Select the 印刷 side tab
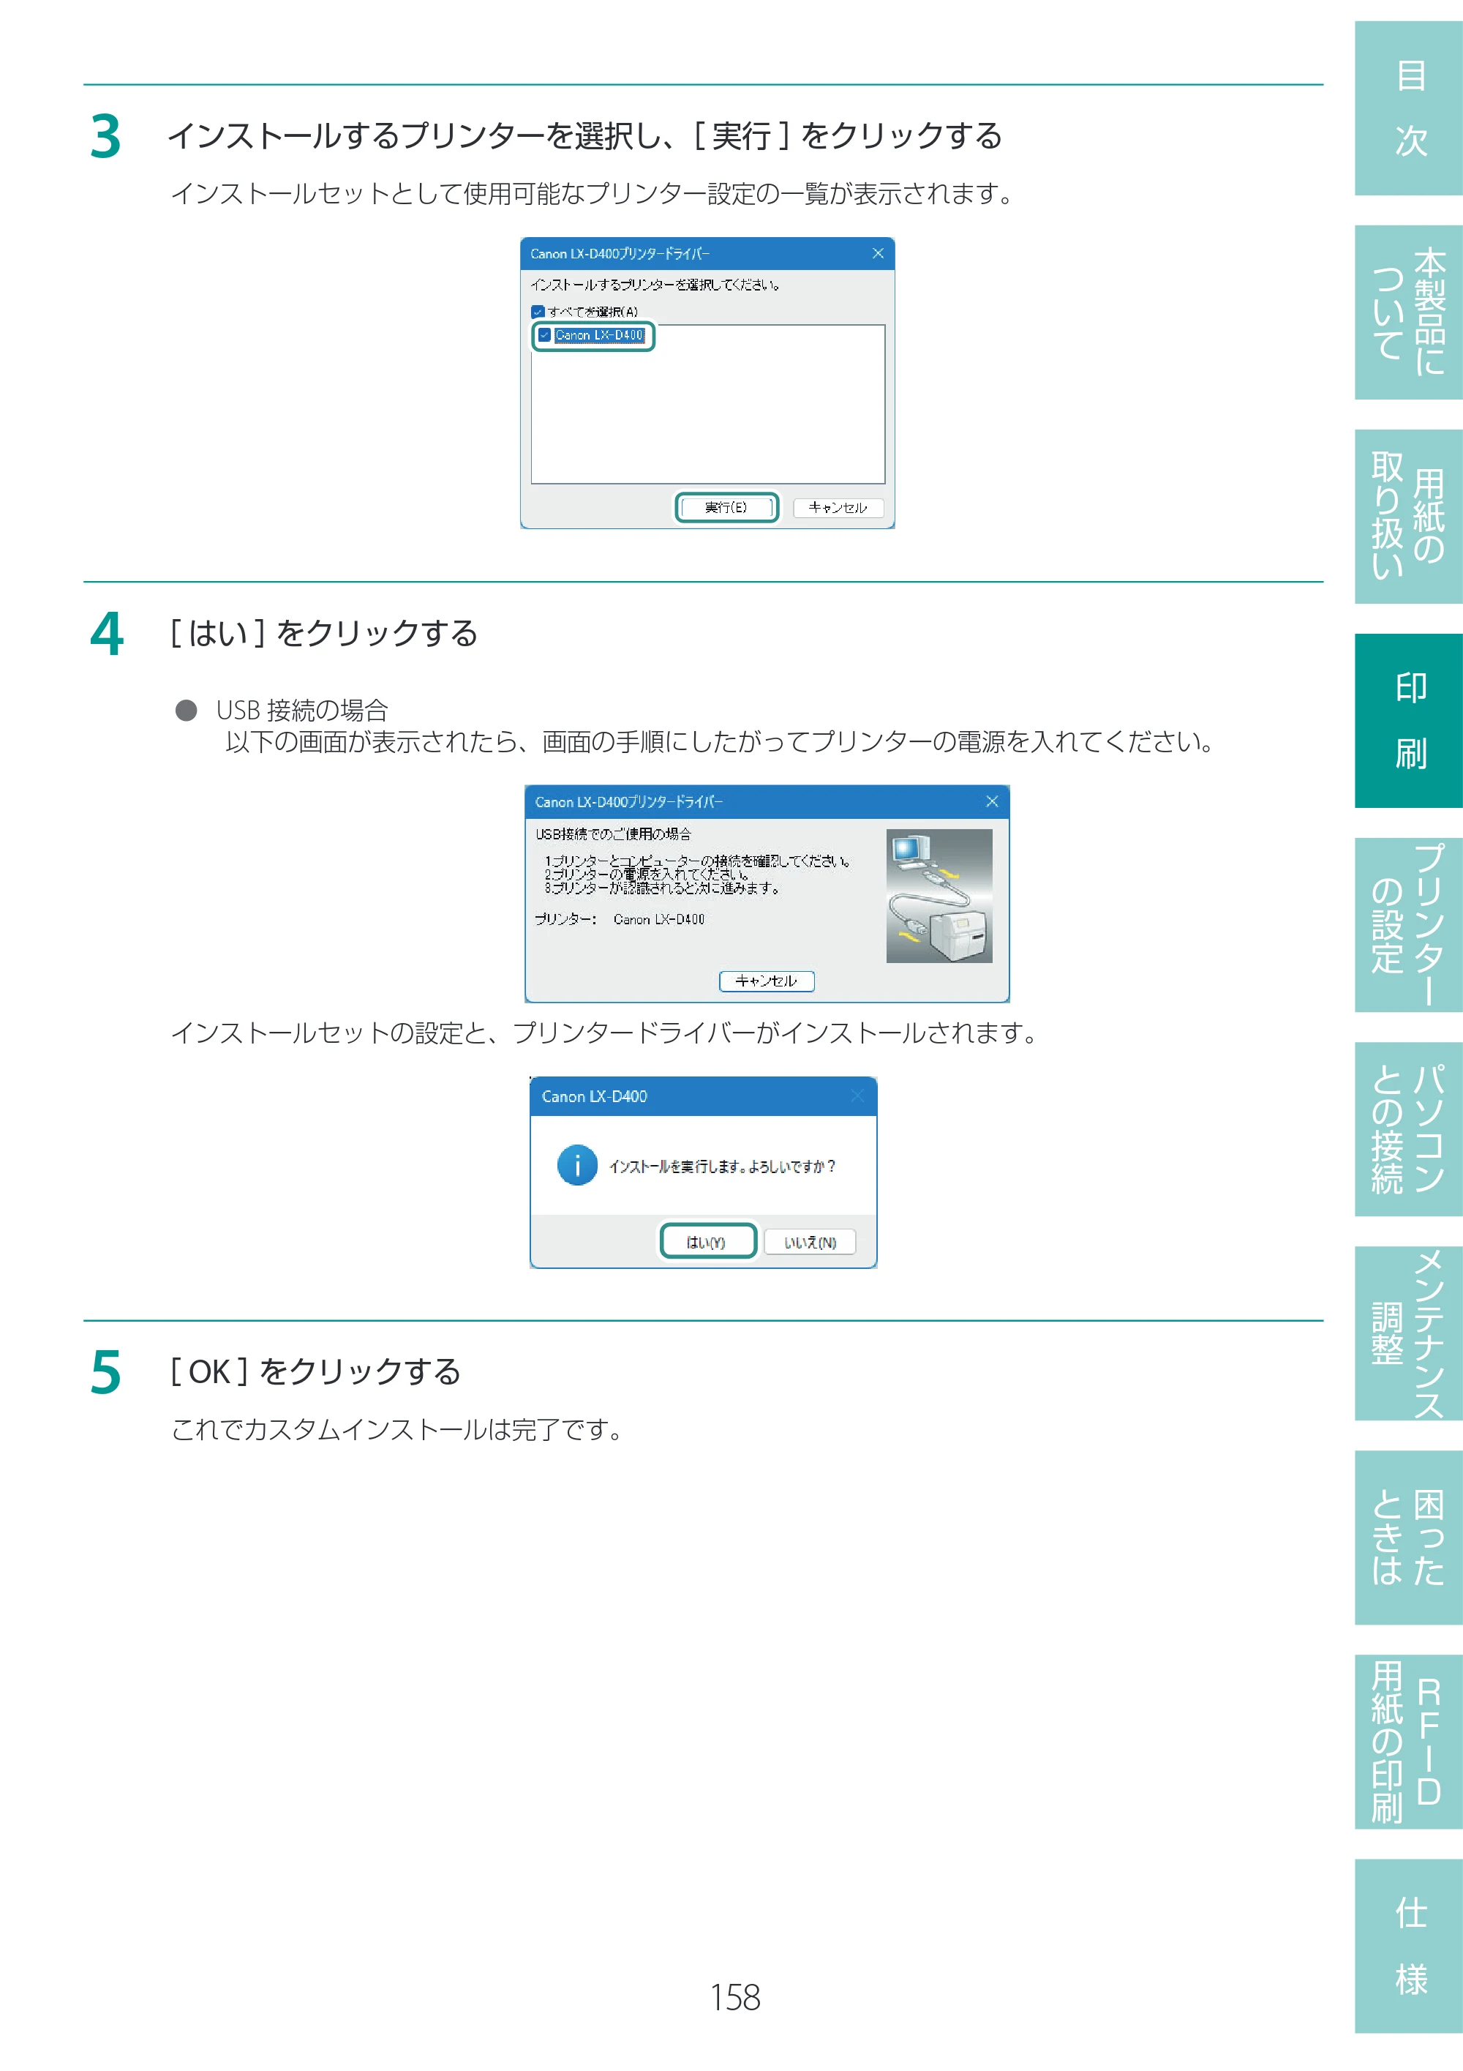This screenshot has width=1463, height=2071. 1408,721
